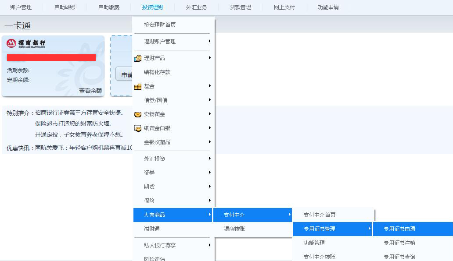Click the 活期余额 label
This screenshot has width=453, height=261.
(18, 71)
